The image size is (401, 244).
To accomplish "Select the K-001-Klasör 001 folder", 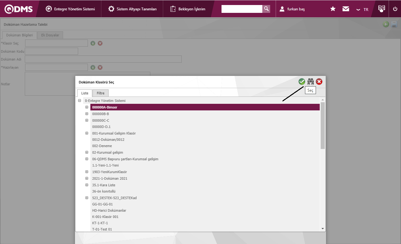I will point(105,217).
